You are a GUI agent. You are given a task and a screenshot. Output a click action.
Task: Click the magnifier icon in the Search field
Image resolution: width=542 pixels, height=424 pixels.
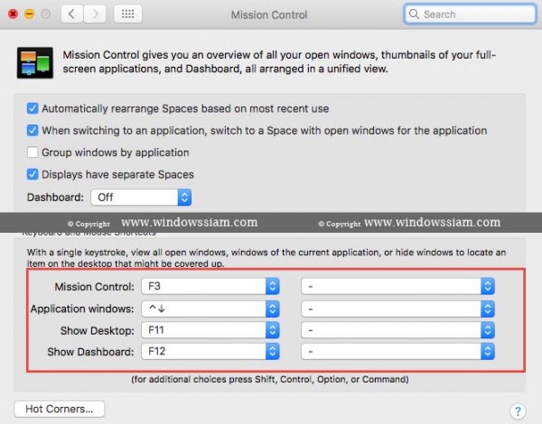tap(414, 14)
